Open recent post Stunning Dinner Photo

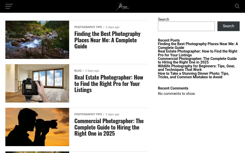pyautogui.click(x=193, y=75)
